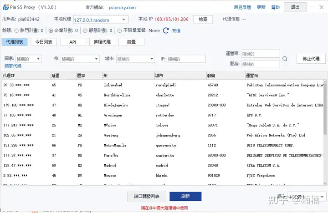Click the local IP 183.195.181.206 text
Screen dimensions: 328x213
(171, 19)
